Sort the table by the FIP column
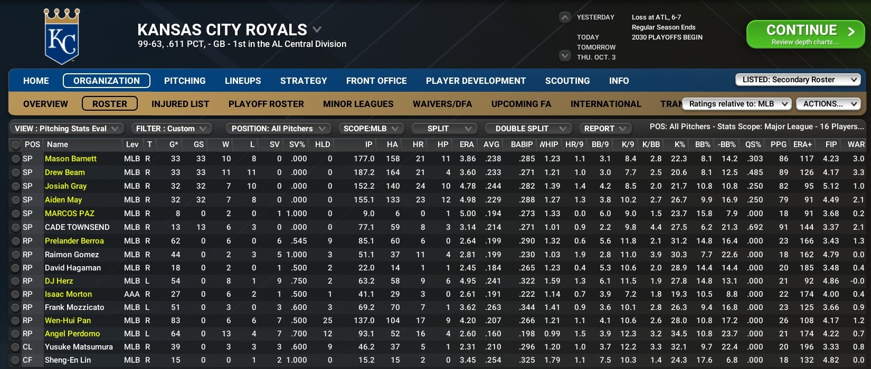Screen dimensions: 871x369 [831, 144]
